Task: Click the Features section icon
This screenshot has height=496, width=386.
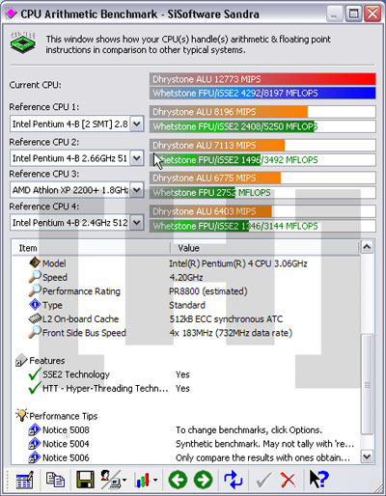Action: pos(21,360)
